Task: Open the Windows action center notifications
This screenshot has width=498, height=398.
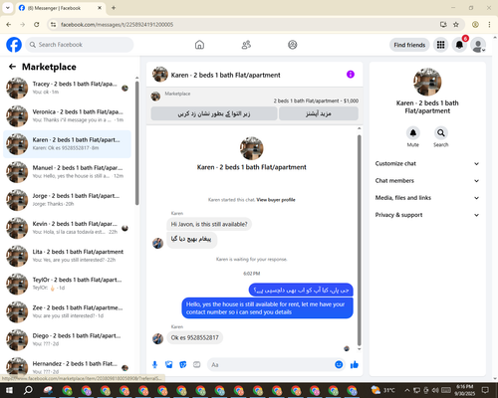Action: coord(485,390)
